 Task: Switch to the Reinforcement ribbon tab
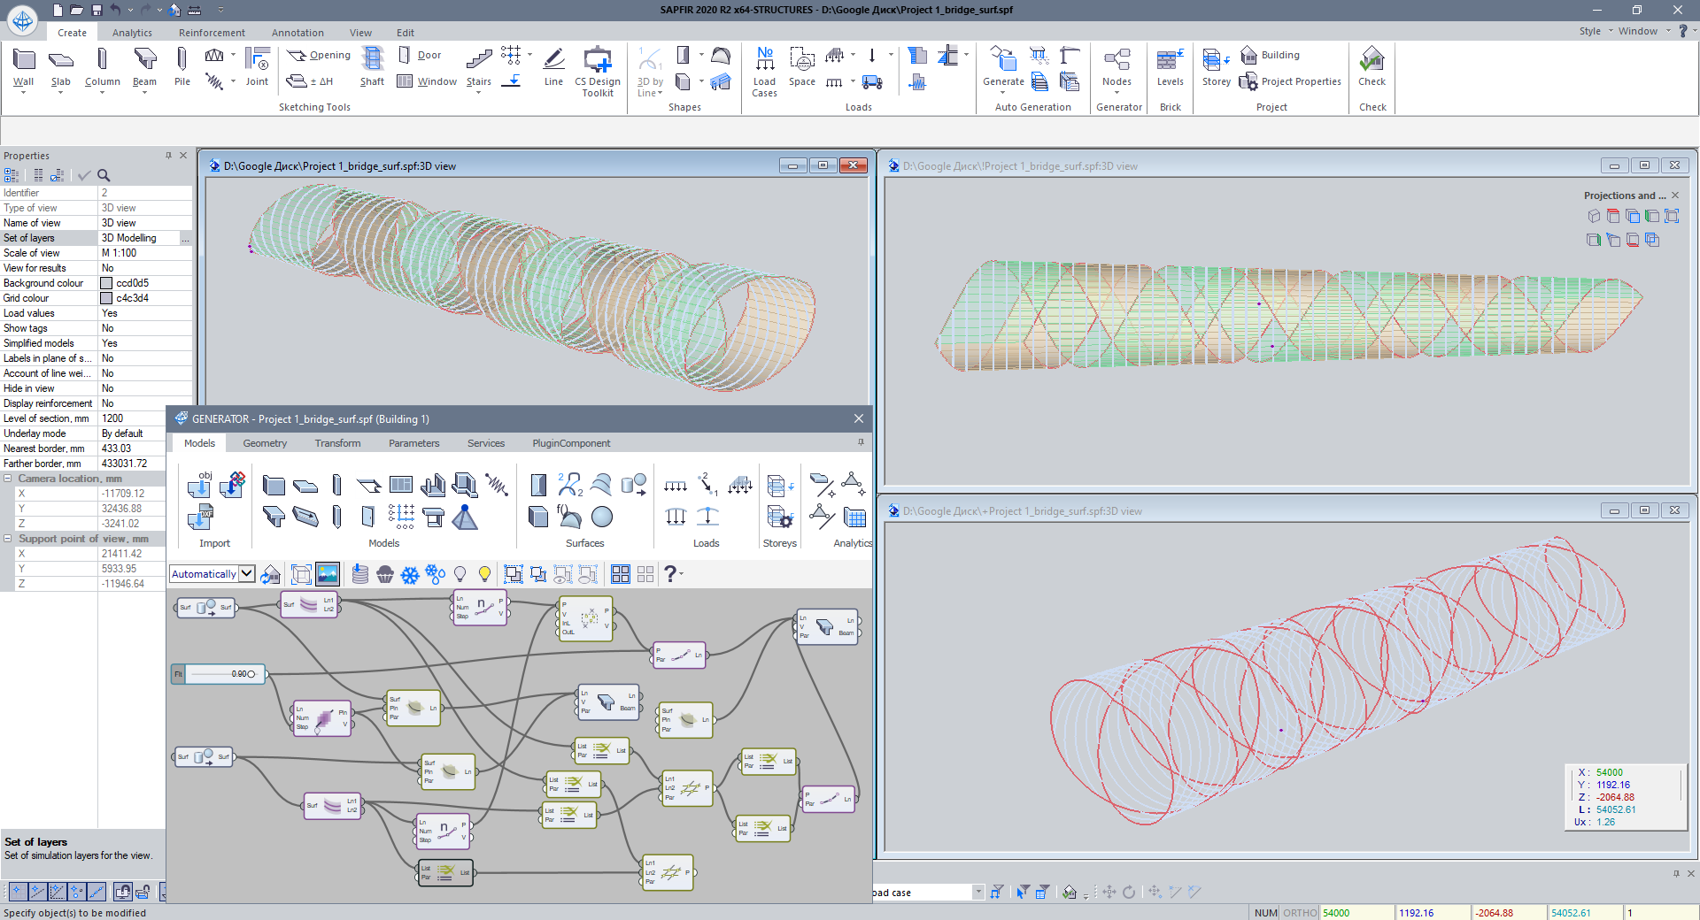pos(212,33)
